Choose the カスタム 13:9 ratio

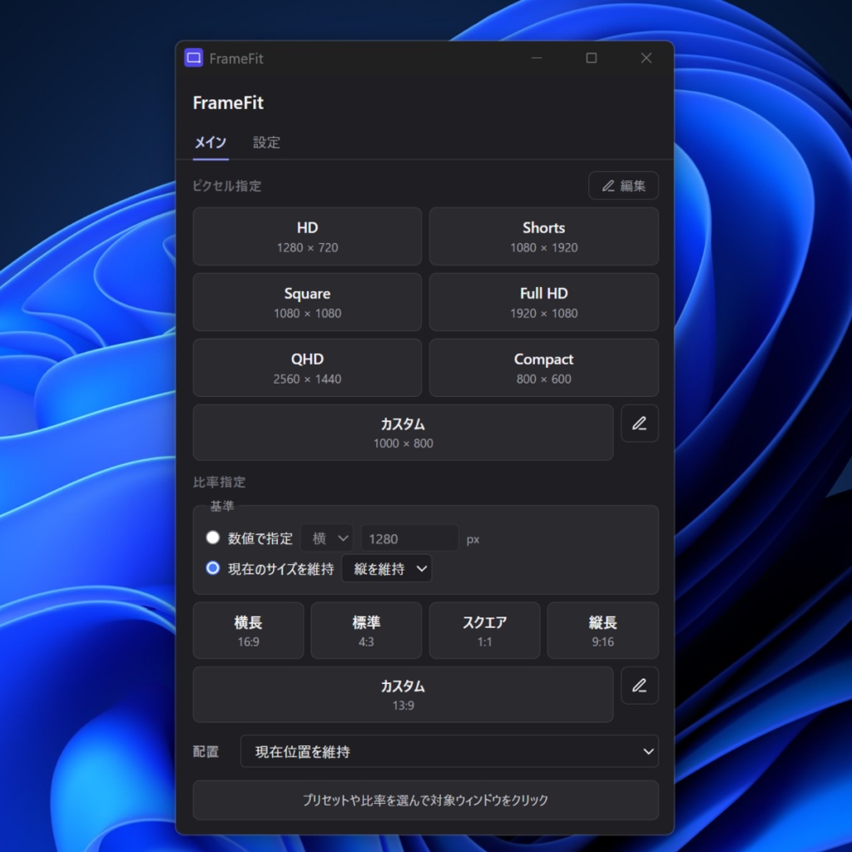[404, 695]
